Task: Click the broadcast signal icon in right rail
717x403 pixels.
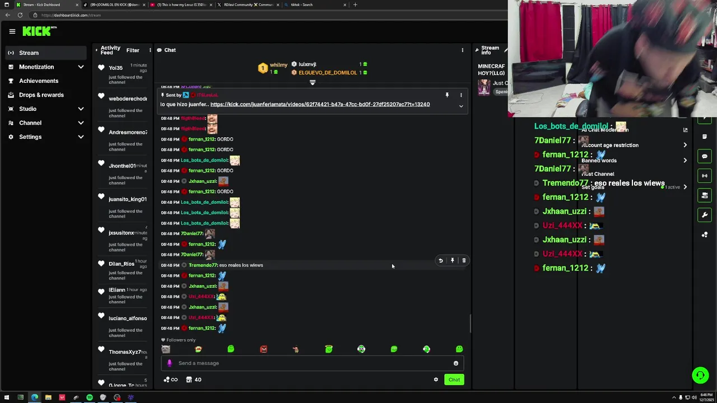Action: click(x=705, y=176)
